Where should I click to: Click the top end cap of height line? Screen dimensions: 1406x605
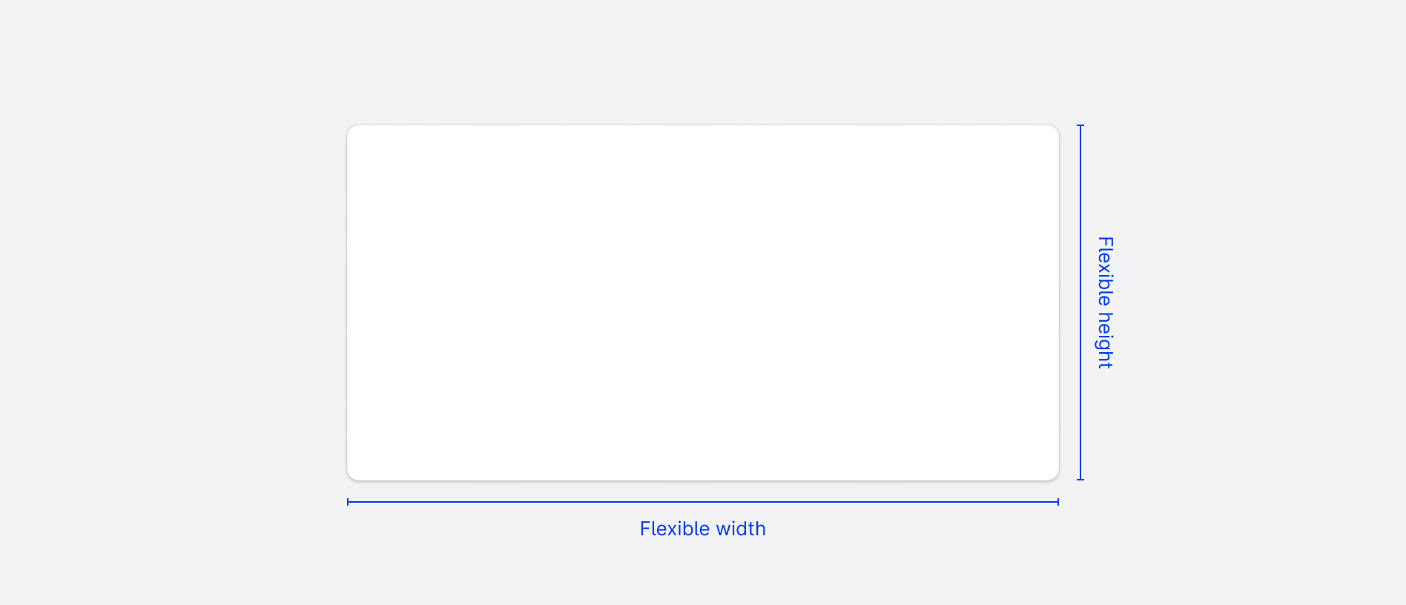tap(1080, 125)
